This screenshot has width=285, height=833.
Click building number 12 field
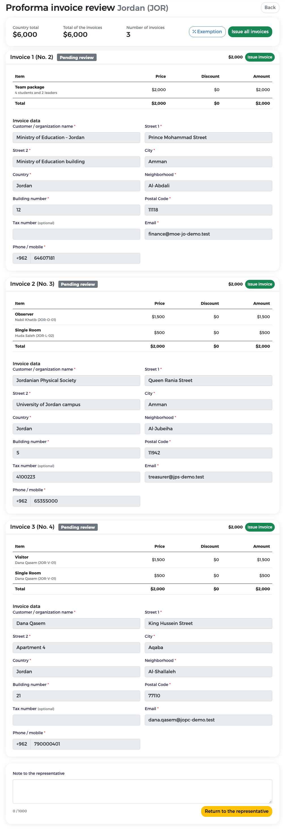point(76,210)
